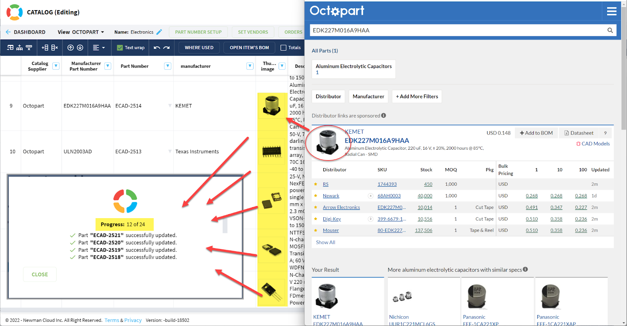Click the remove-hierarchy toolbar icon with x

(x=29, y=48)
